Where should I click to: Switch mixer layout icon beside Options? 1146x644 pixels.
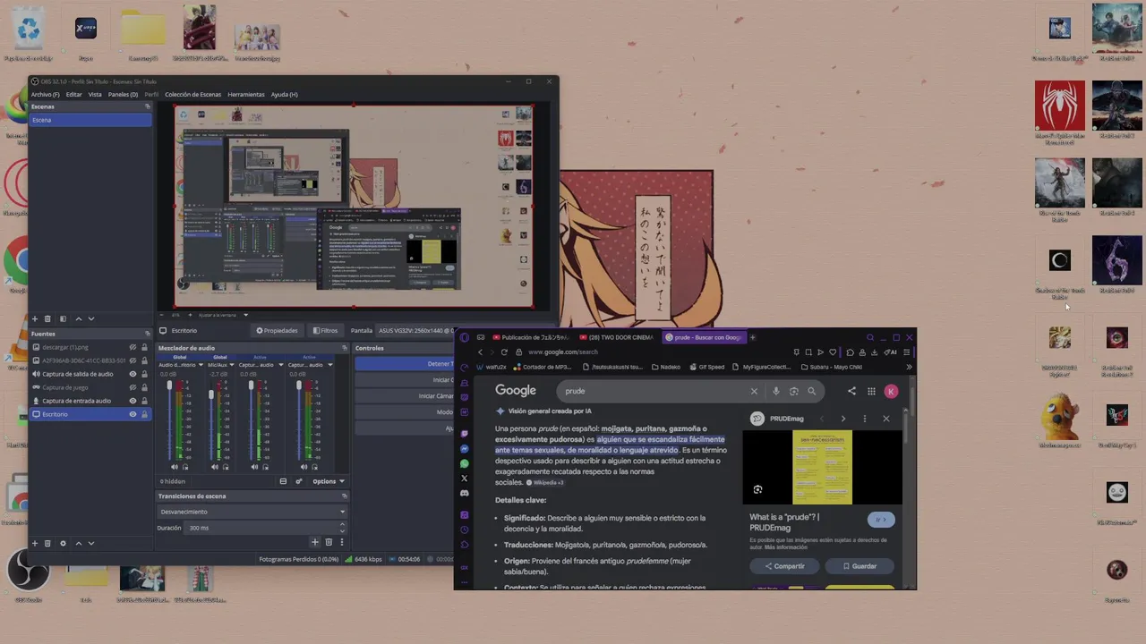click(x=283, y=481)
